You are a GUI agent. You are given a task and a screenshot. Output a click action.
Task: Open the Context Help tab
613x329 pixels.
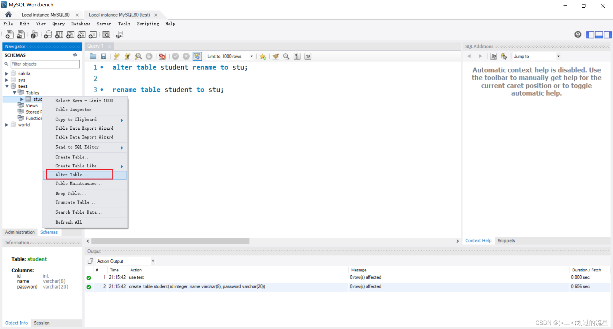478,241
